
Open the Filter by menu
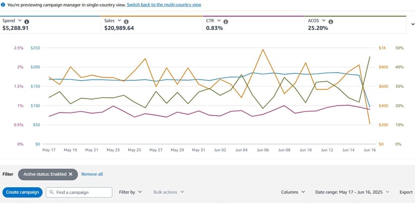click(130, 192)
